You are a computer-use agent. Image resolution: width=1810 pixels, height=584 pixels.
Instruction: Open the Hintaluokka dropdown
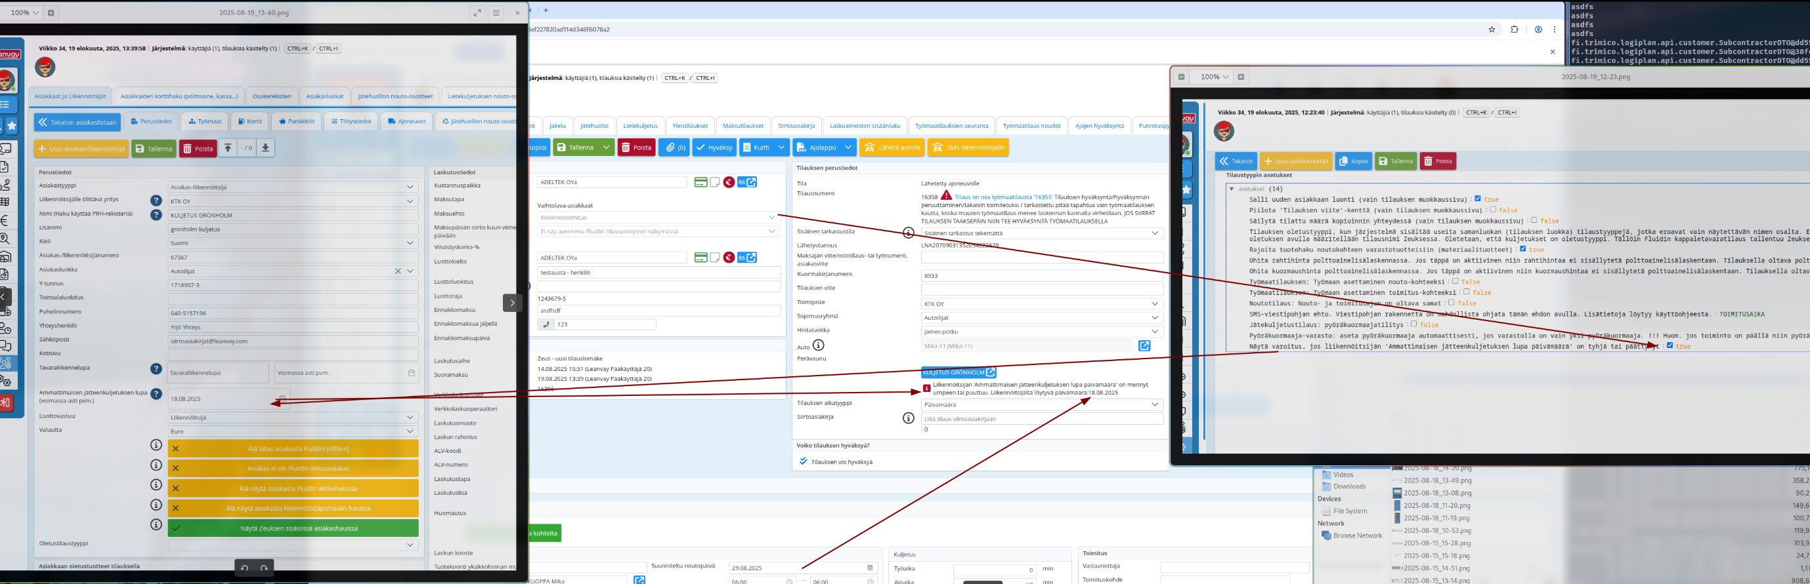click(x=1041, y=332)
